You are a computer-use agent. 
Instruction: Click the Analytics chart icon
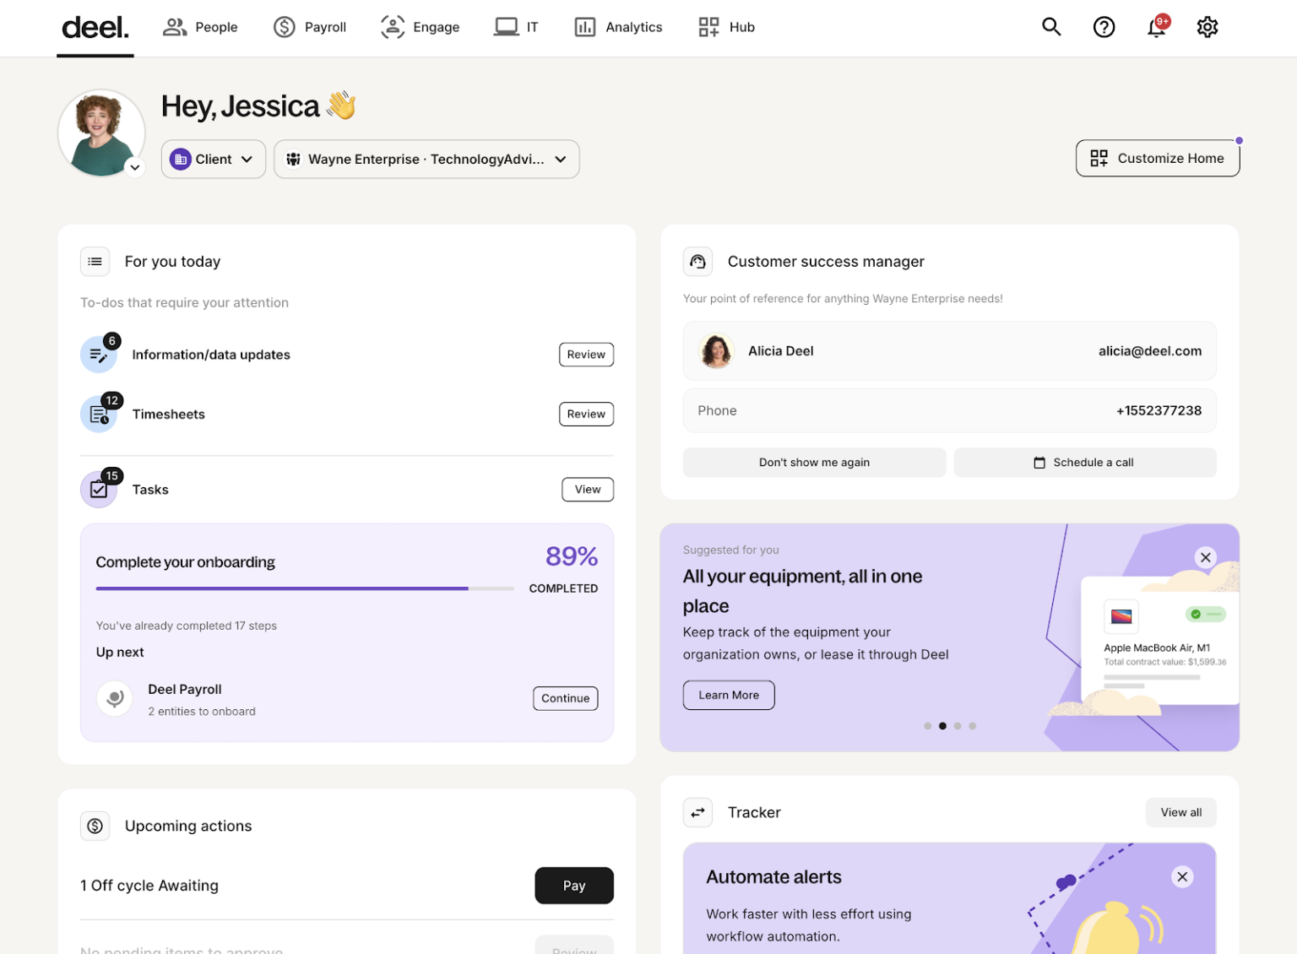click(x=584, y=26)
